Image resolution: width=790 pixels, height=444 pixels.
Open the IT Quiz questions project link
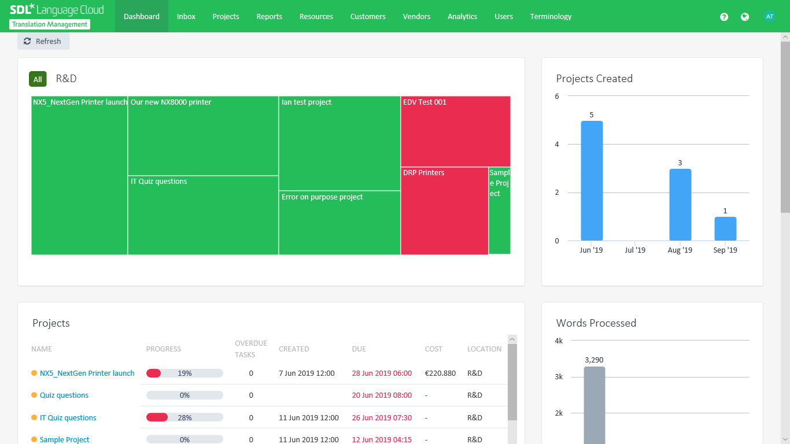coord(68,417)
